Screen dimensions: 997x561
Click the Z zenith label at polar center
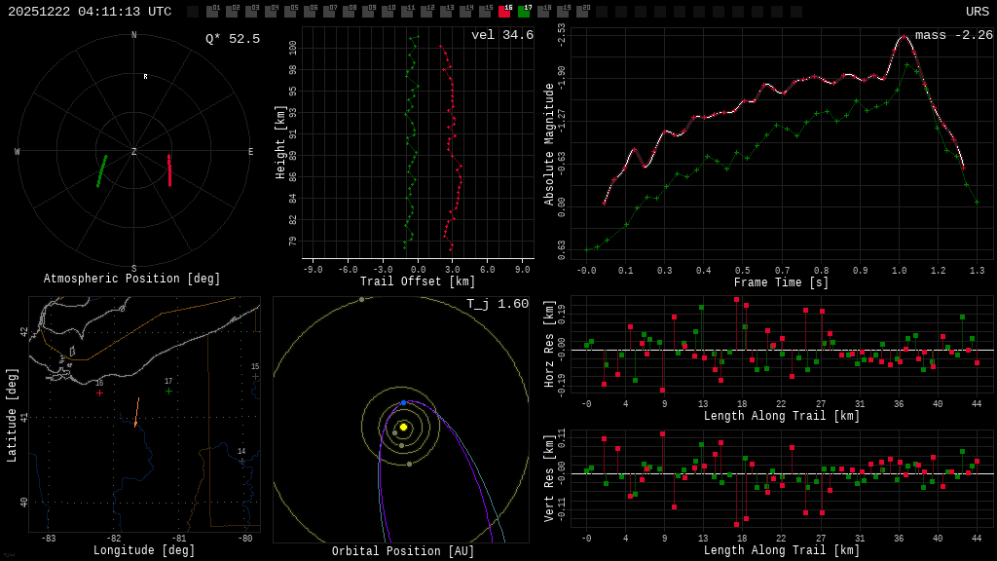pos(133,152)
